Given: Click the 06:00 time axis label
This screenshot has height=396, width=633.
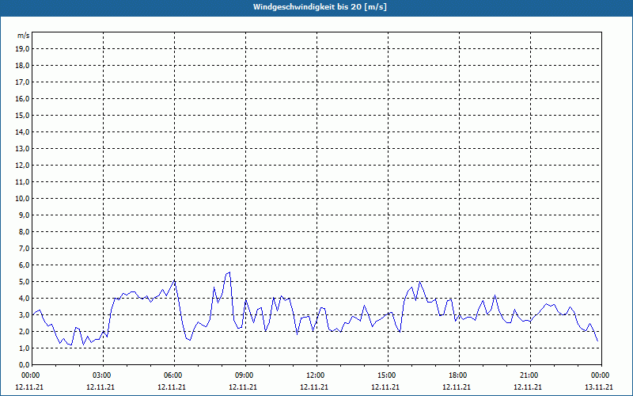Looking at the screenshot, I should [172, 375].
